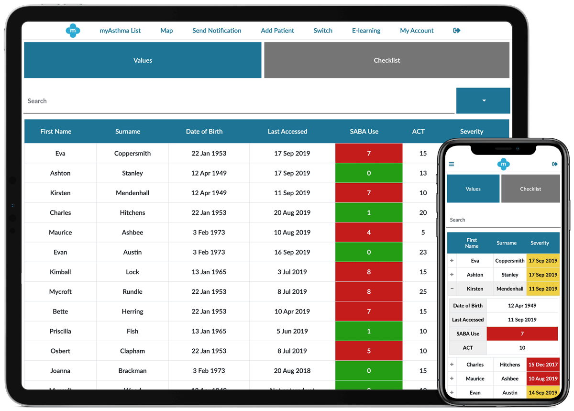The width and height of the screenshot is (574, 411).
Task: Click the Herring surname cell
Action: [x=132, y=311]
